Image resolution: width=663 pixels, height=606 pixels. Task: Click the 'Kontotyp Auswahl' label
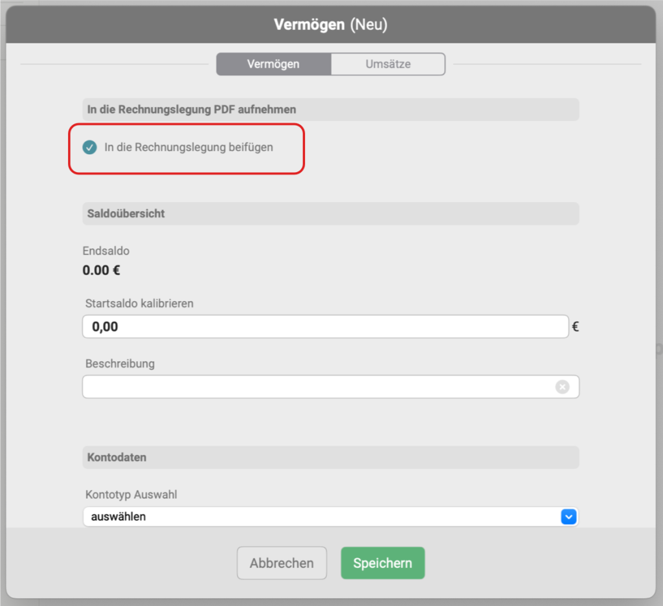point(131,495)
